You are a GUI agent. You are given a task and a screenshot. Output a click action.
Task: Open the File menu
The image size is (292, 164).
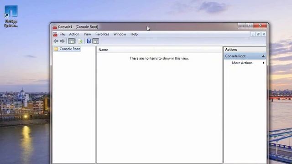(62, 34)
